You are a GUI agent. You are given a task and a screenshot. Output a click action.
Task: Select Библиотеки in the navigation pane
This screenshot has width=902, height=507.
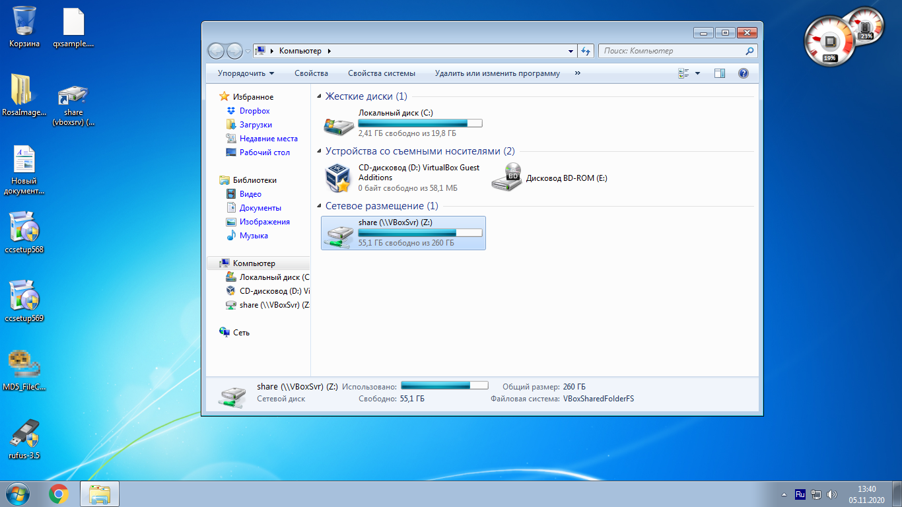[x=254, y=180]
